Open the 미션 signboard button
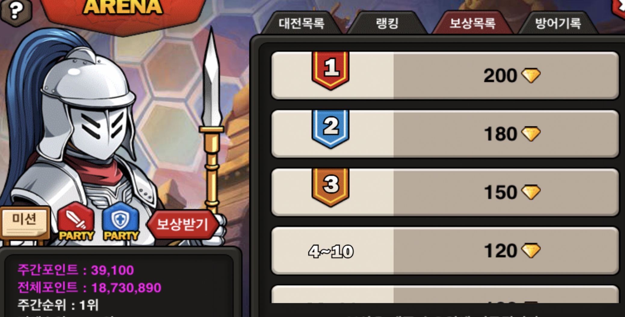 pyautogui.click(x=25, y=222)
